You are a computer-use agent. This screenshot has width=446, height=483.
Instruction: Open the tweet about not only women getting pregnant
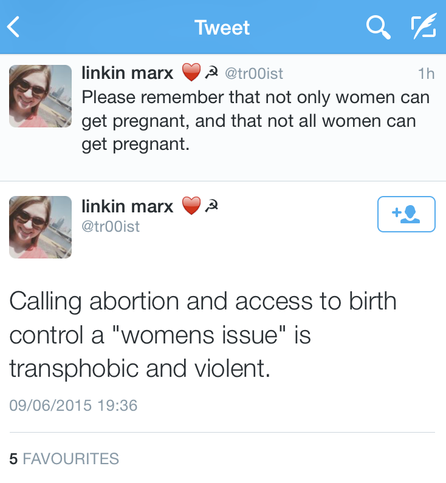tap(255, 121)
